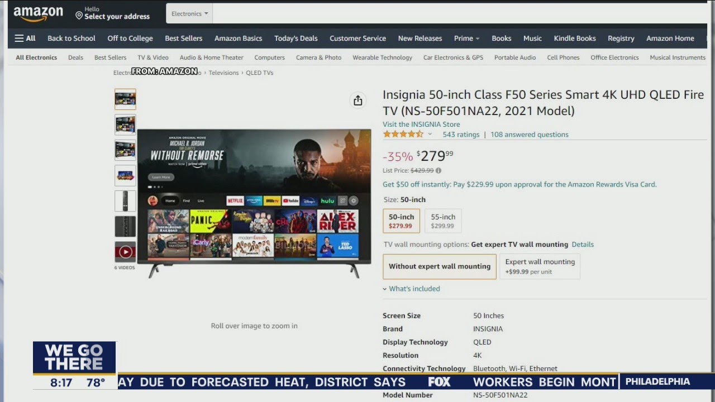Choose Expert wall mounting option
This screenshot has height=402, width=715.
point(540,266)
